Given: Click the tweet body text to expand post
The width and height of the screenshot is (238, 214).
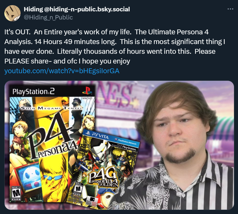Looking at the screenshot, I should click(x=115, y=46).
